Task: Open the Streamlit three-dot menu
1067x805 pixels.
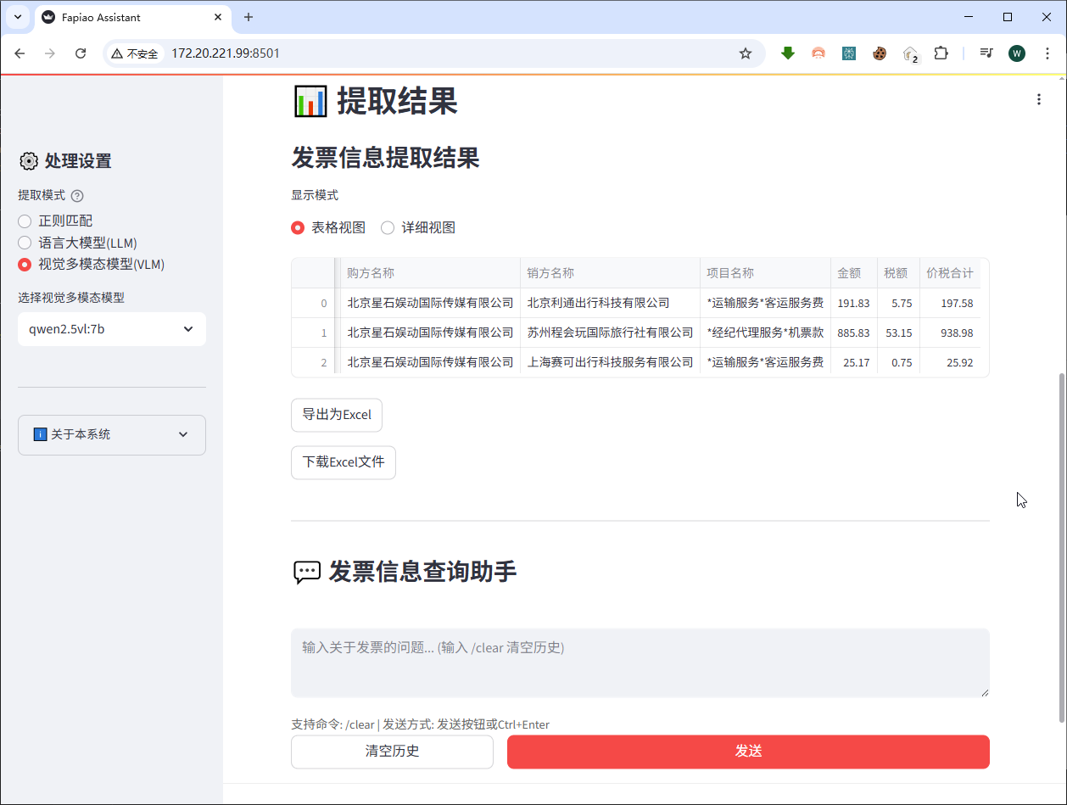Action: point(1039,98)
